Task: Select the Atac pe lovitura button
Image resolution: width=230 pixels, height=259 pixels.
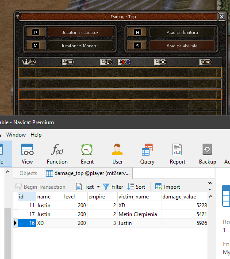Action: click(182, 32)
